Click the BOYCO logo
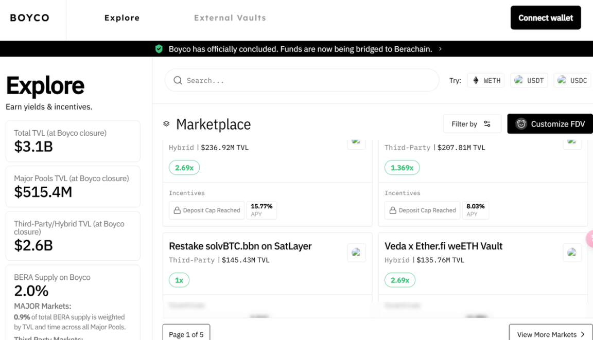Image resolution: width=593 pixels, height=340 pixels. (30, 18)
